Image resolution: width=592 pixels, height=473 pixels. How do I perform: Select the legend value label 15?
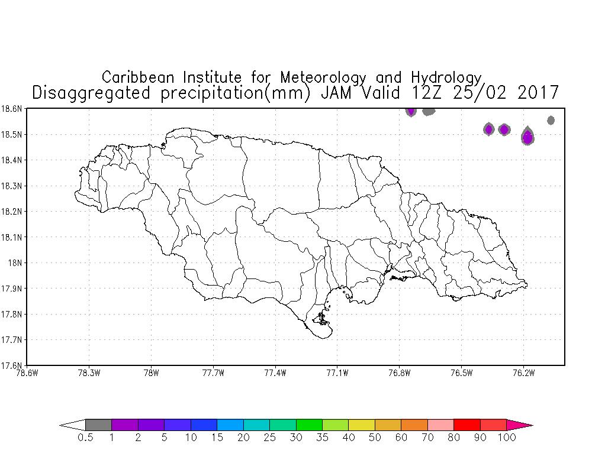click(x=217, y=438)
